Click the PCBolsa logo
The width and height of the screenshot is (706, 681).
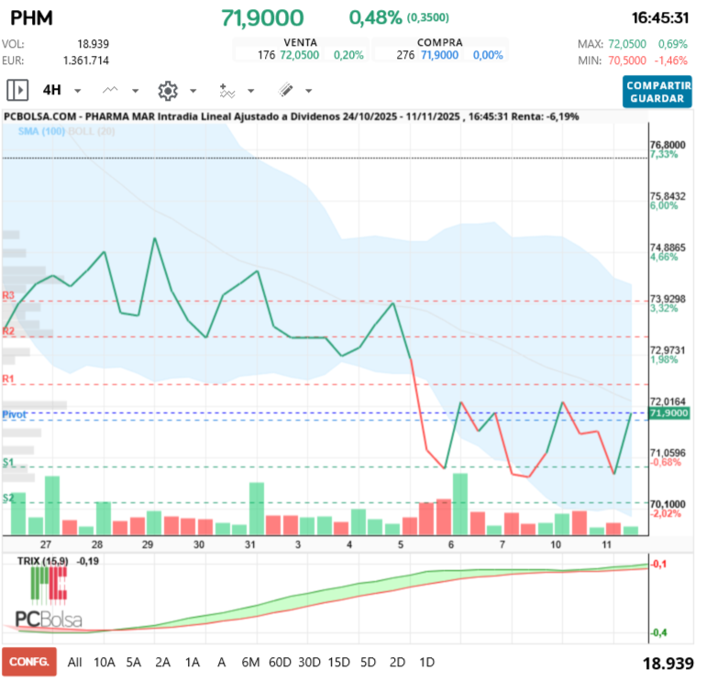point(49,599)
